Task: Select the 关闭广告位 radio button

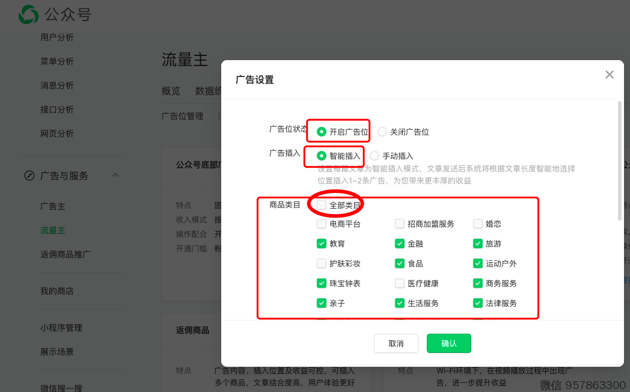Action: tap(382, 132)
